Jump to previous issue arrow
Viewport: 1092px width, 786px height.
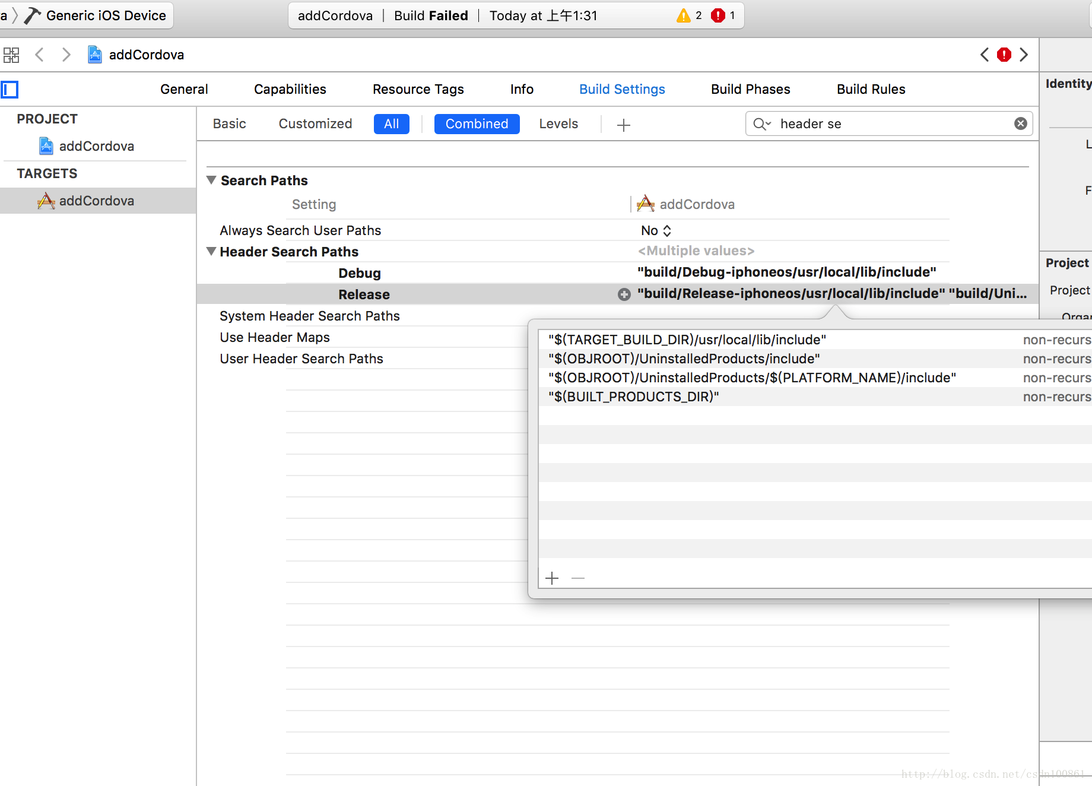tap(985, 55)
